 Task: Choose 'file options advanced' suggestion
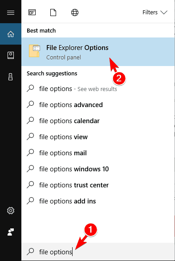[x=98, y=105]
